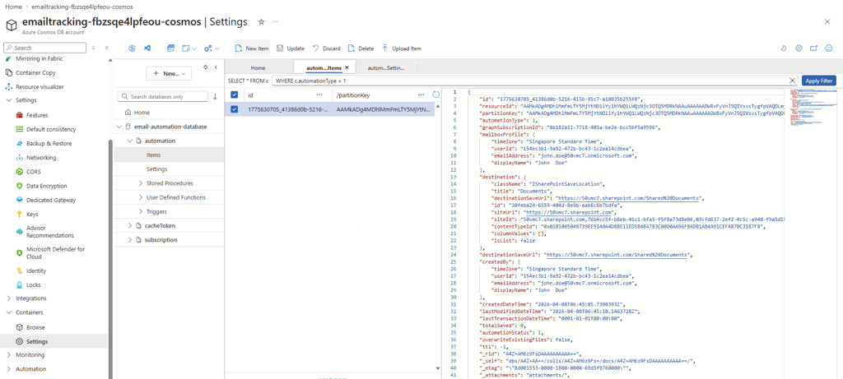Switch to the autom...Settin... tab

[x=385, y=68]
